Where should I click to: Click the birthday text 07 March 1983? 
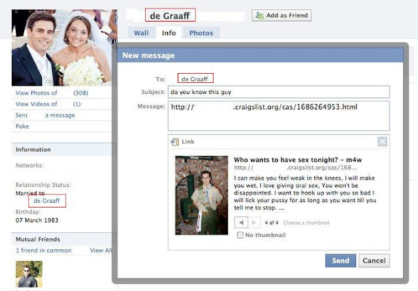(37, 220)
